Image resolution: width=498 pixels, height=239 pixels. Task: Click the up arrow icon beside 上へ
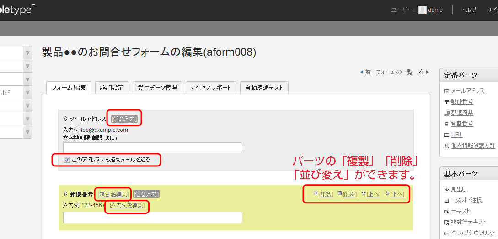[364, 193]
